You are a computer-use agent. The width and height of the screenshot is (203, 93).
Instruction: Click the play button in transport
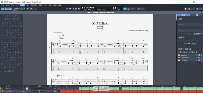tap(73, 9)
